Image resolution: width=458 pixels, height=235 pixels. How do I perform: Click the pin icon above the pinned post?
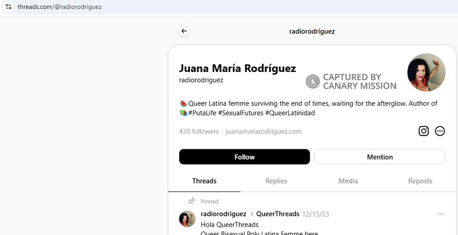pyautogui.click(x=192, y=201)
